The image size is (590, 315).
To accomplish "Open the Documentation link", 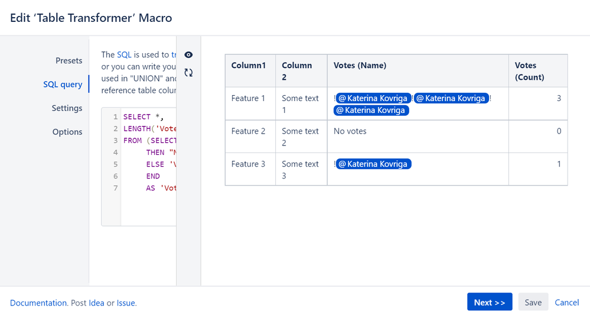I will tap(38, 303).
